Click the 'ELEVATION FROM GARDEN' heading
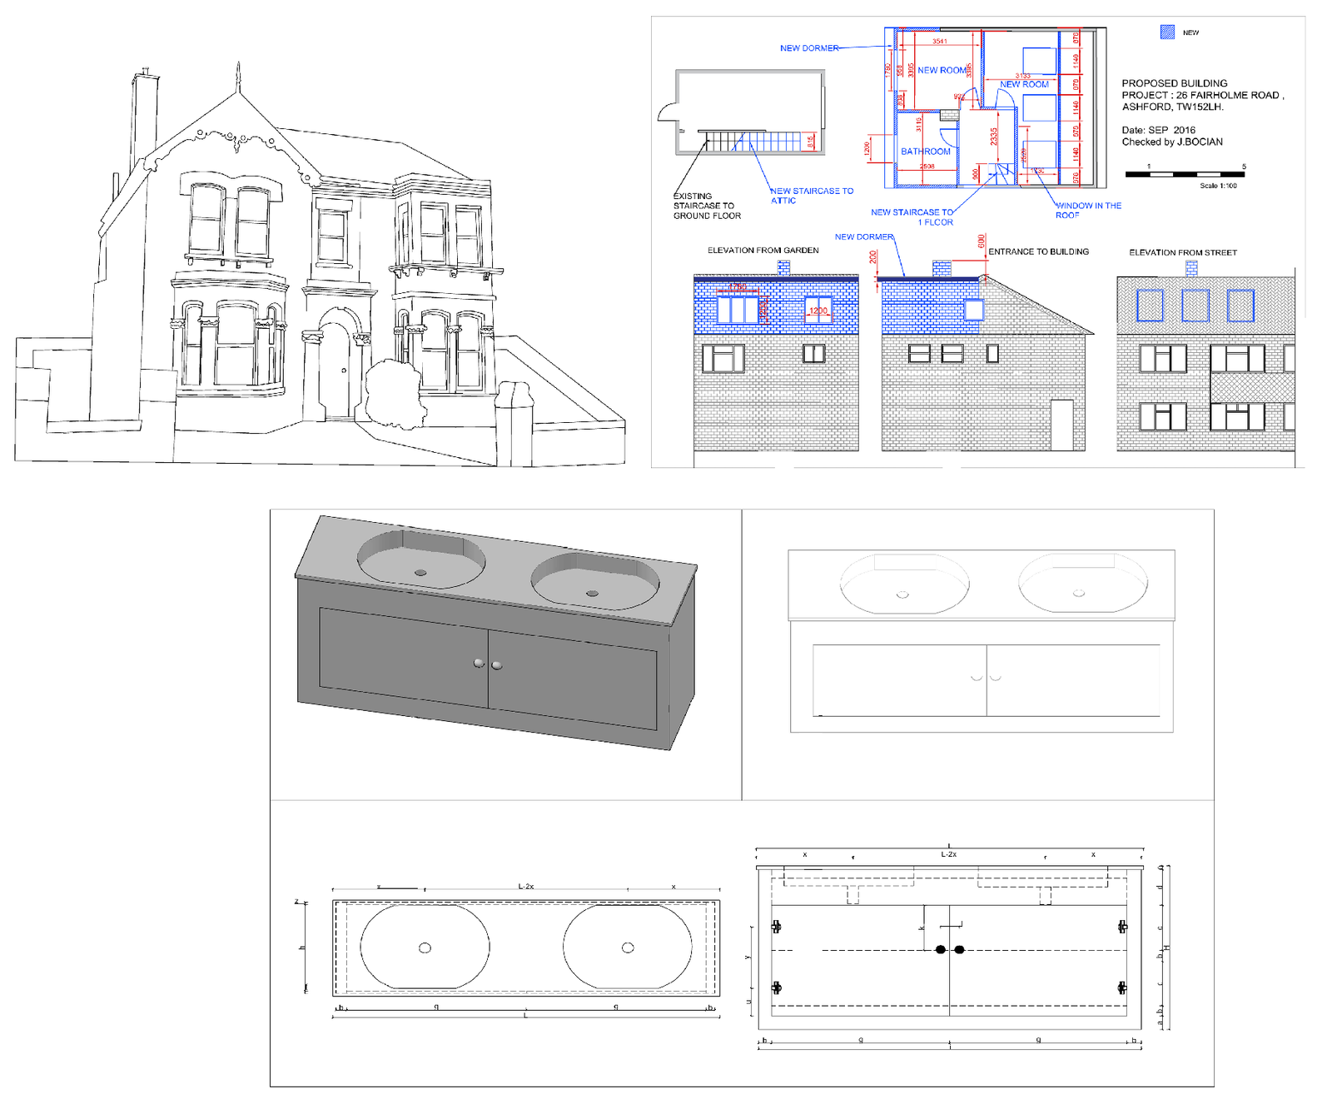This screenshot has width=1332, height=1109. click(x=763, y=250)
